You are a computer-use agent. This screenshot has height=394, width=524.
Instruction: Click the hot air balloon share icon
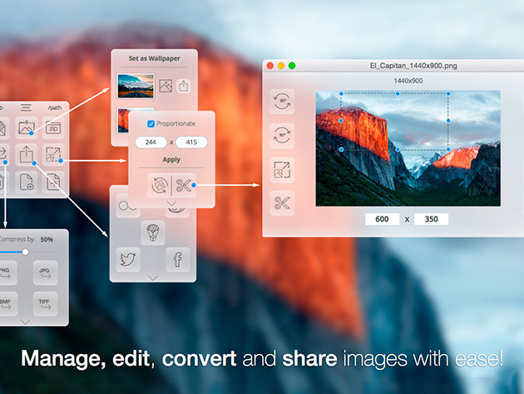click(x=153, y=232)
